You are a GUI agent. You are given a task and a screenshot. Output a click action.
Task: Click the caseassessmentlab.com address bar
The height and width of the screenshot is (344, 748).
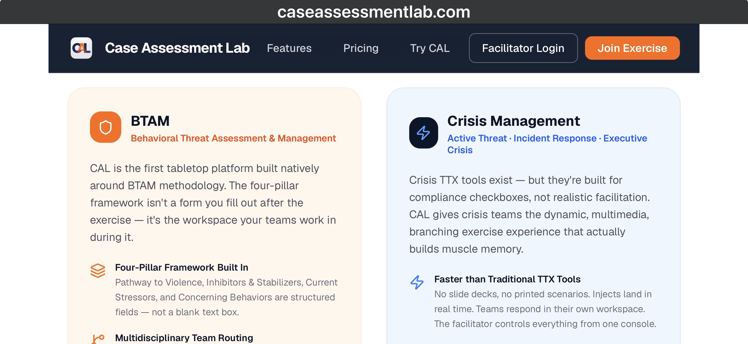(x=374, y=12)
